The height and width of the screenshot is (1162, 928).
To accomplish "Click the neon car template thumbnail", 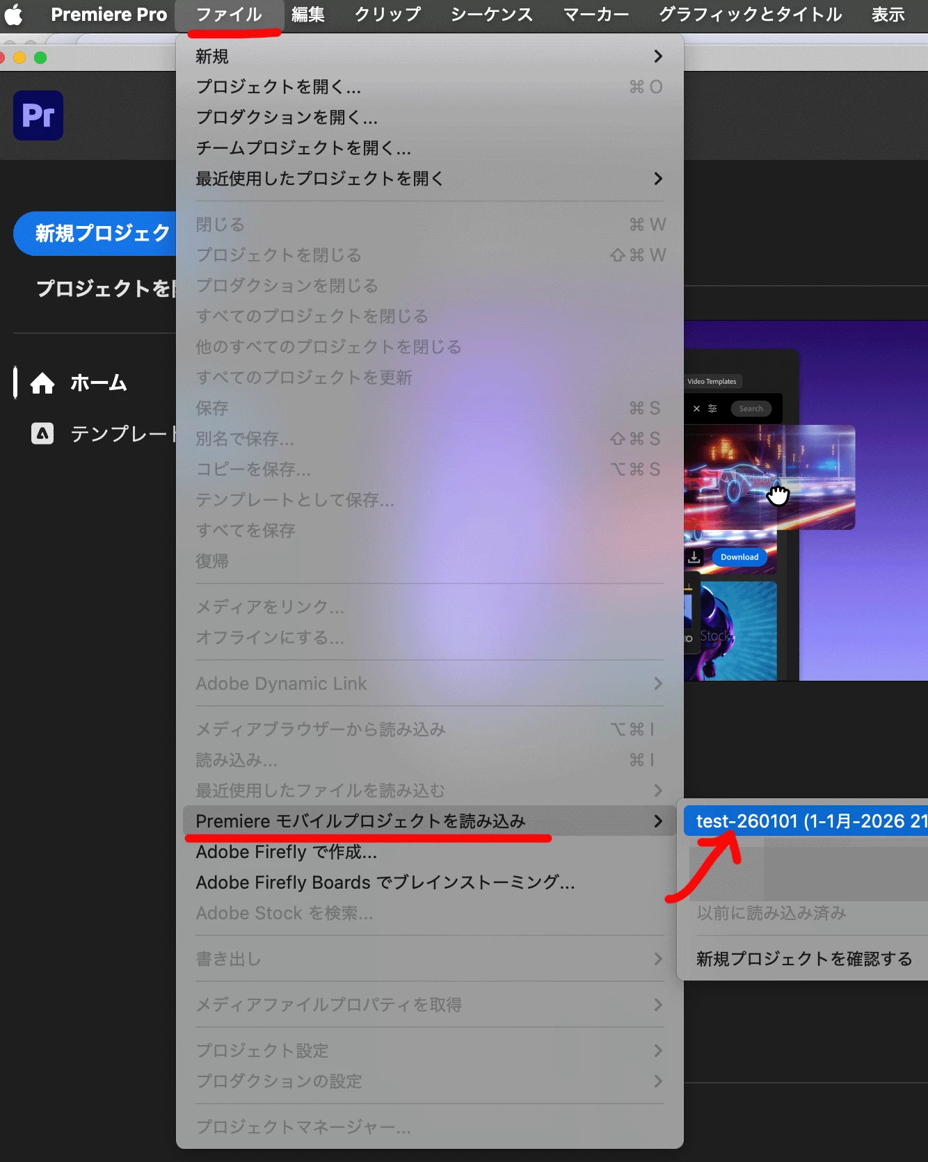I will [x=769, y=478].
